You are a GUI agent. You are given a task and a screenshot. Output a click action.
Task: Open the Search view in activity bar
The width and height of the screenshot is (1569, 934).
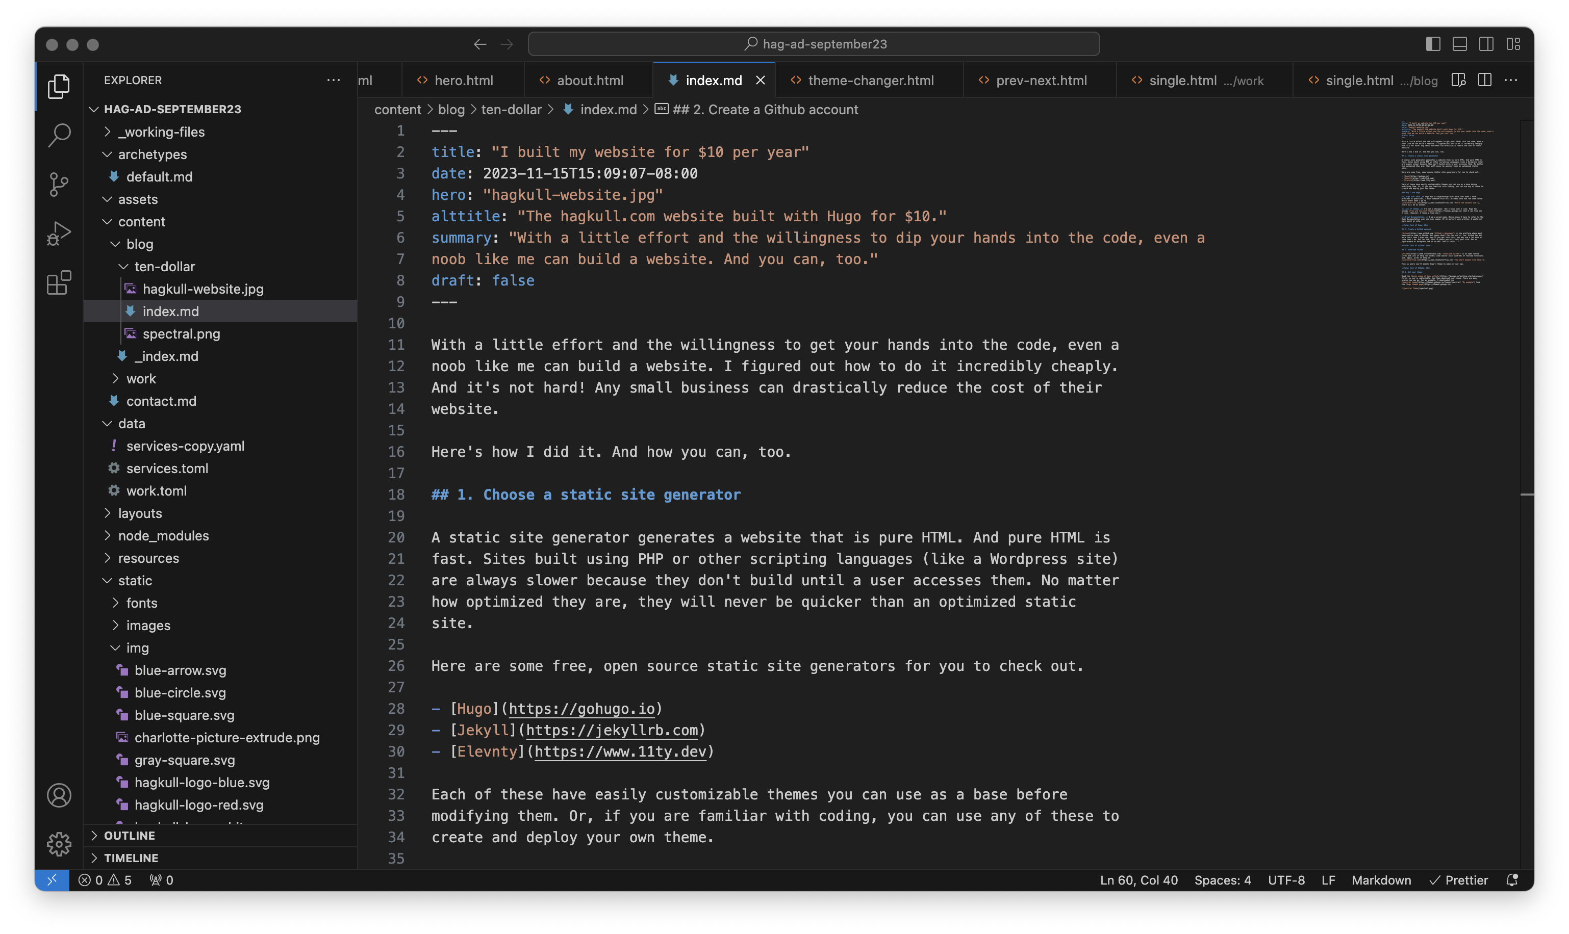(x=59, y=135)
